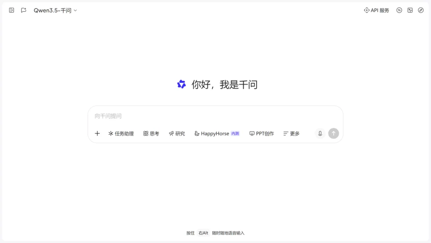This screenshot has height=243, width=431.
Task: Click the microphone voice input icon
Action: [320, 133]
